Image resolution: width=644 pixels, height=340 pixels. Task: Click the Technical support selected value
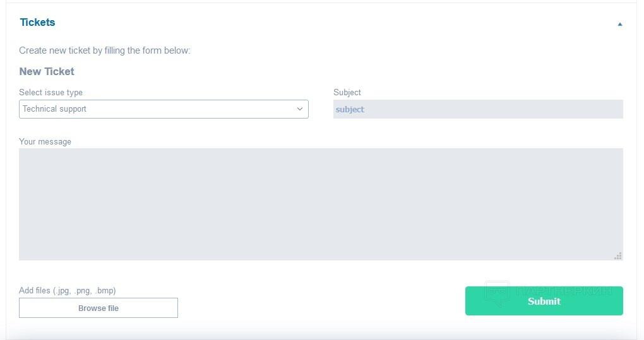click(55, 109)
